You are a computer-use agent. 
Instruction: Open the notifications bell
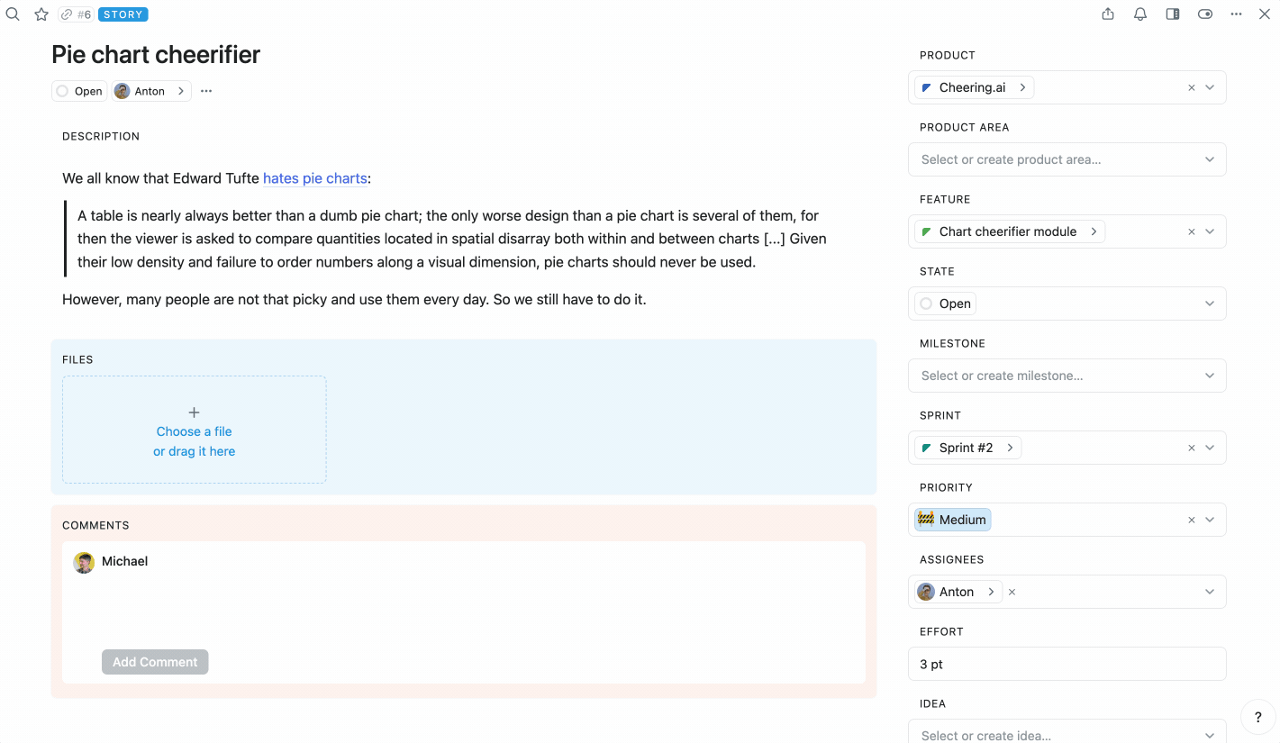(1140, 14)
